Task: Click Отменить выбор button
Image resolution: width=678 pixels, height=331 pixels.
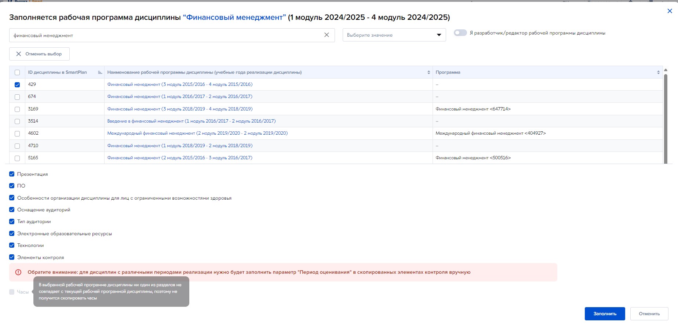Action: click(x=39, y=54)
